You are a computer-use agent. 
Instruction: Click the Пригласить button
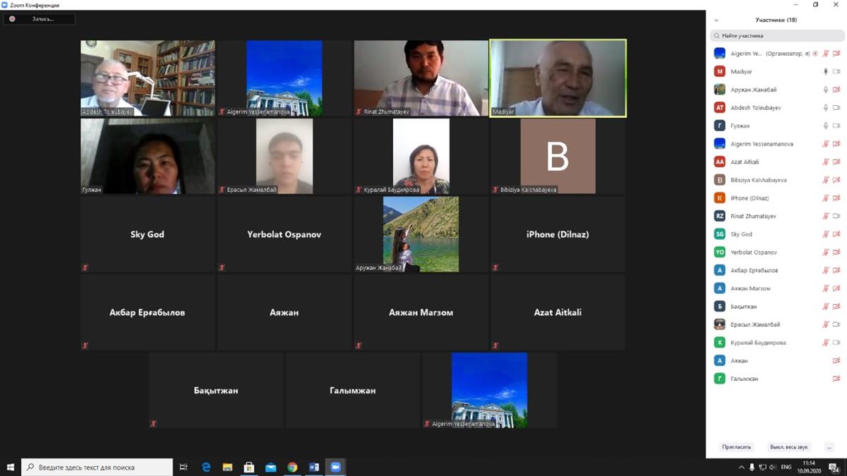coord(737,447)
